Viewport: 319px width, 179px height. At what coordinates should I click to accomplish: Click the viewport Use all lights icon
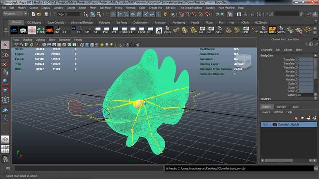coord(102,45)
